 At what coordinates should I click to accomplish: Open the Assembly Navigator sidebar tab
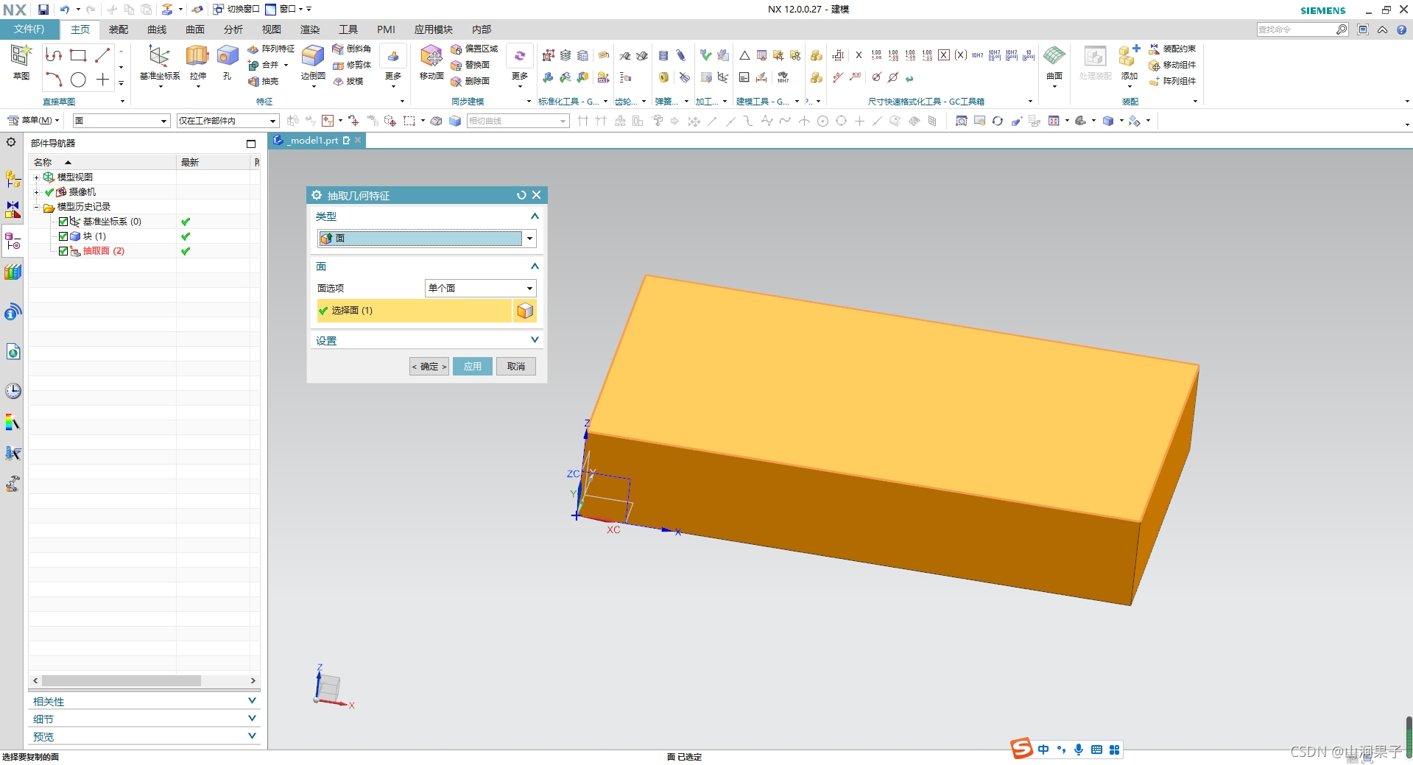click(x=13, y=179)
